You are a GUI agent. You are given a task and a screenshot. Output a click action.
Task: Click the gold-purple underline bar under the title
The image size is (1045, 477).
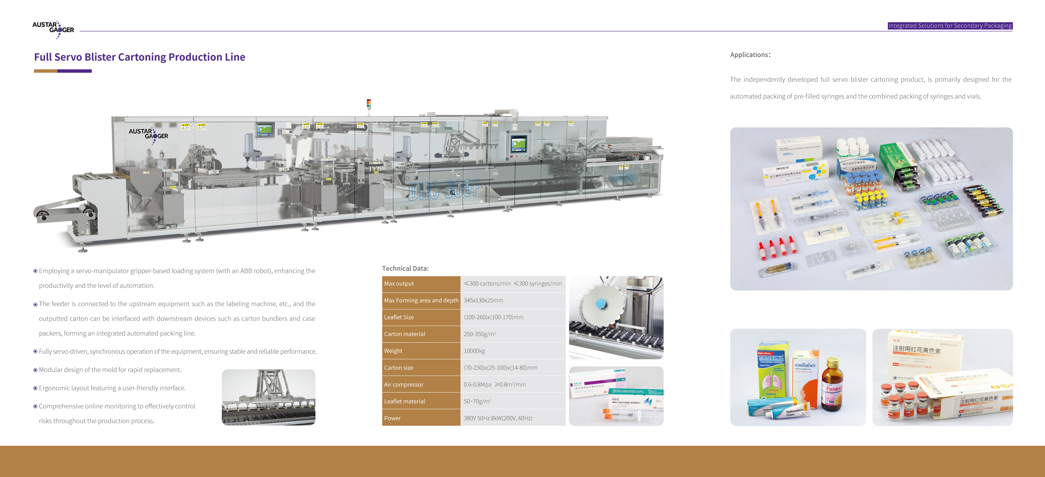[x=63, y=71]
